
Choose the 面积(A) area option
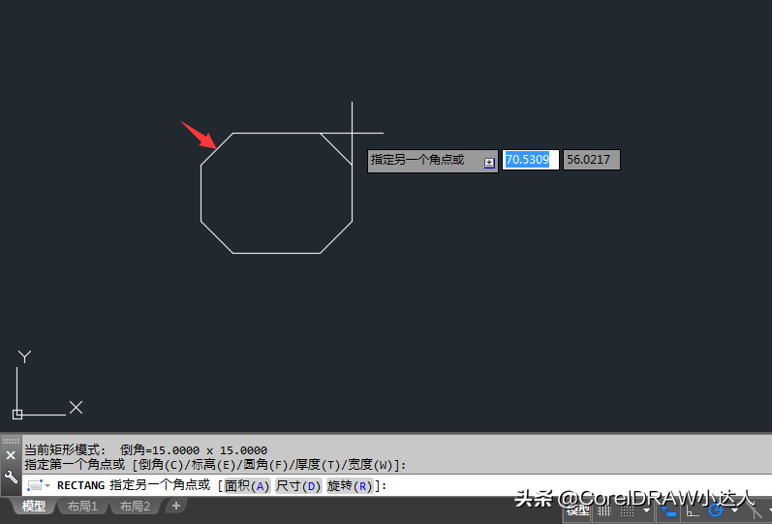[246, 486]
